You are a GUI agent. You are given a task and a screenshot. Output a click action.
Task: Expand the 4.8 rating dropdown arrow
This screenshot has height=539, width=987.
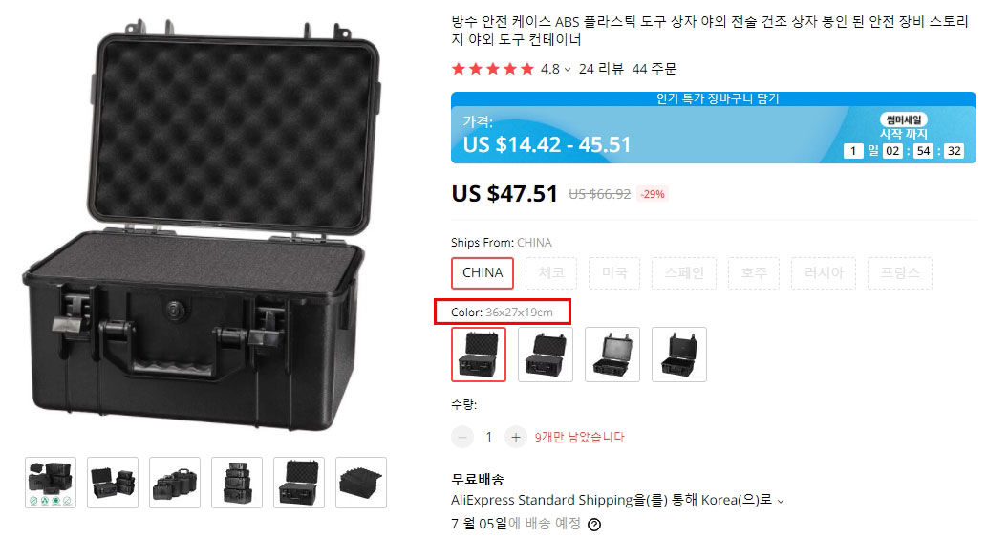click(568, 69)
